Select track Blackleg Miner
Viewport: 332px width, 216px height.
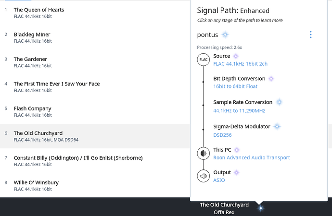(95, 37)
